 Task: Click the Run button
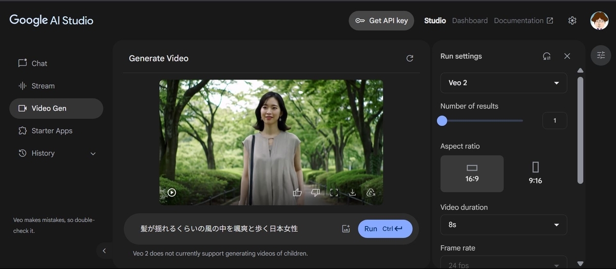click(385, 229)
